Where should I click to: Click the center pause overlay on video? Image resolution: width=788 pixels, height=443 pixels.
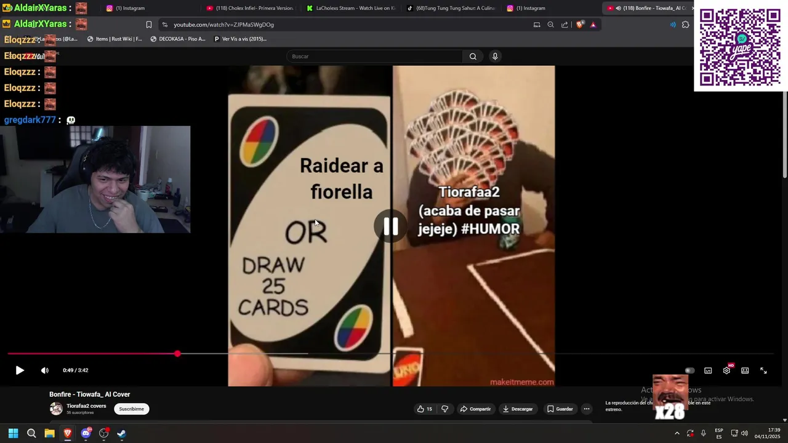pos(391,226)
